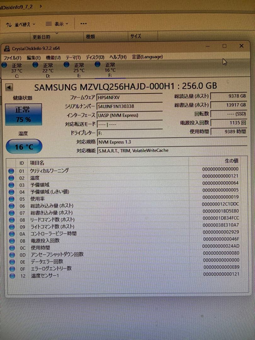Viewport: 255px width, 340px height.
Task: Click status icon of row 04 予備領域 (しきい値)
Action: pyautogui.click(x=11, y=192)
